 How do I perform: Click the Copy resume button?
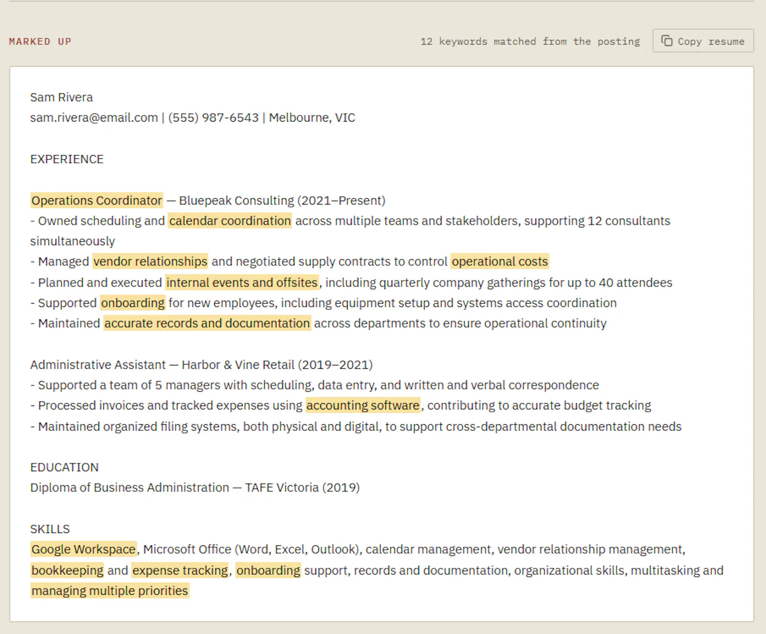coord(703,41)
